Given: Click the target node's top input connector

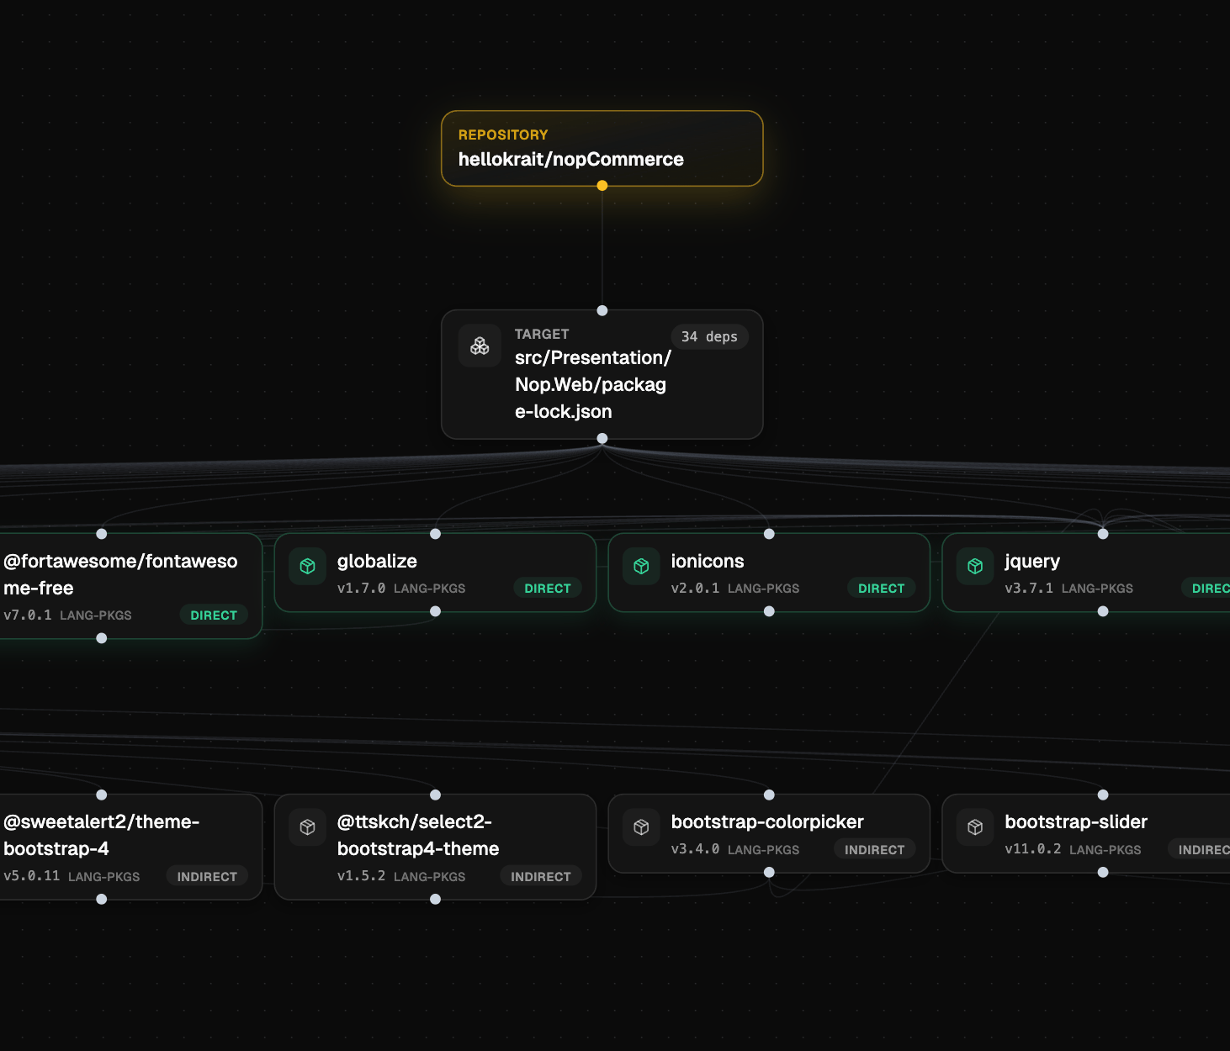Looking at the screenshot, I should [x=602, y=310].
